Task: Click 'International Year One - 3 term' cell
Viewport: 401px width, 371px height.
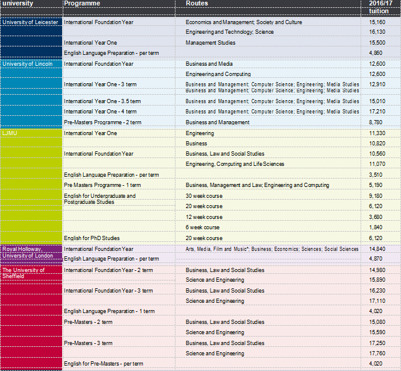Action: coord(100,84)
